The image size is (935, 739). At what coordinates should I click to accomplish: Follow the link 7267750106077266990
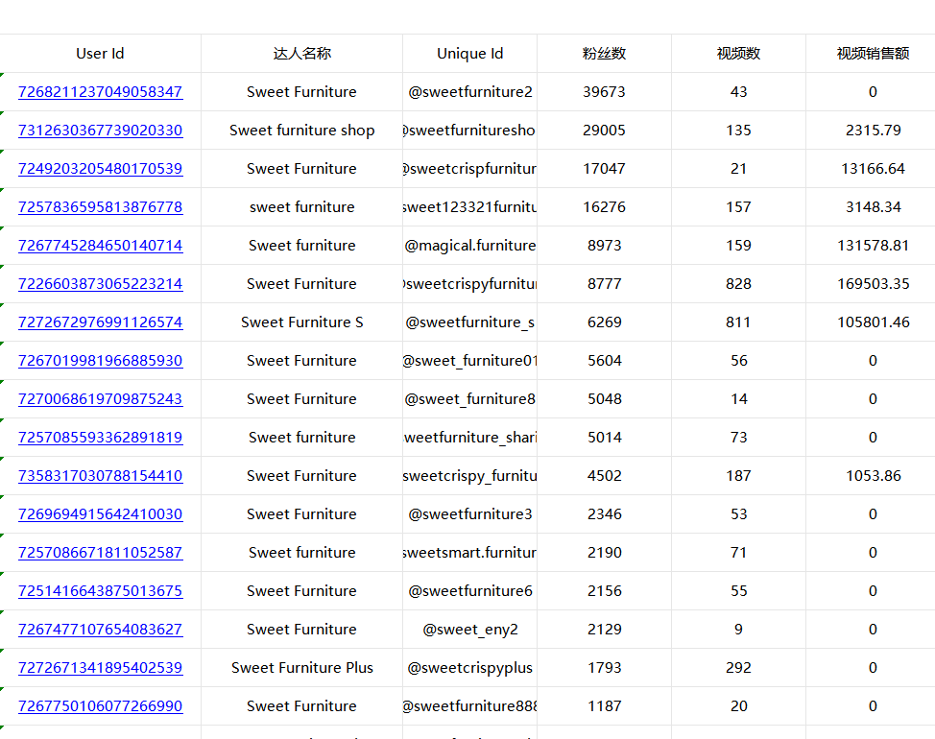(100, 706)
